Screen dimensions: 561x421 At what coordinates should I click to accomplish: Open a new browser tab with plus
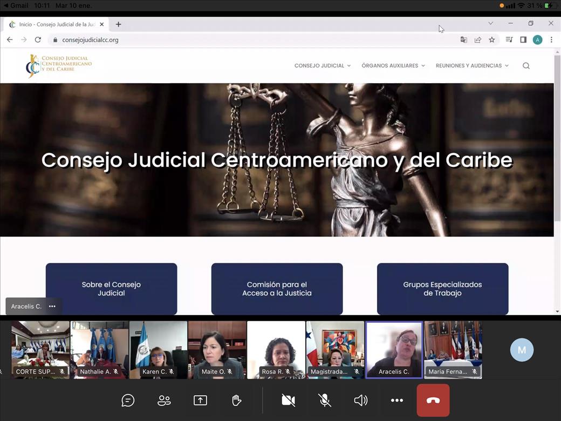[119, 24]
